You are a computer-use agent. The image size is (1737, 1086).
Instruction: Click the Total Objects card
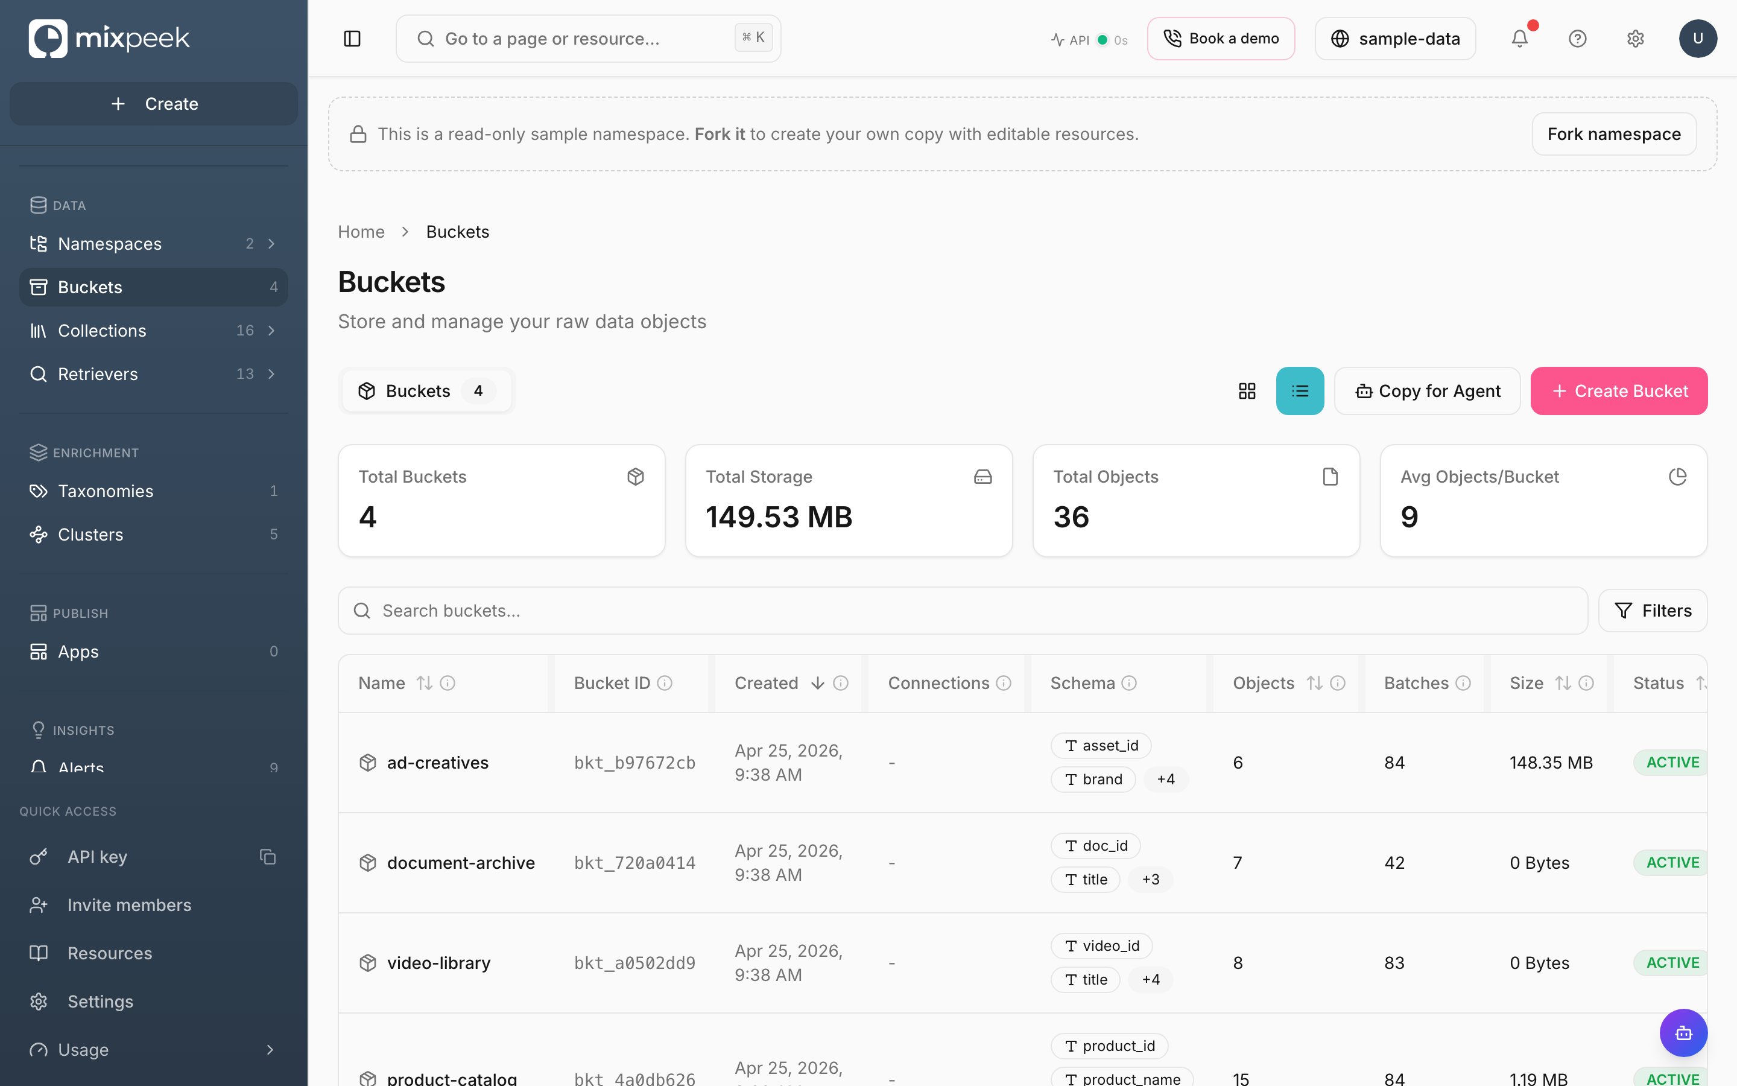(x=1196, y=501)
